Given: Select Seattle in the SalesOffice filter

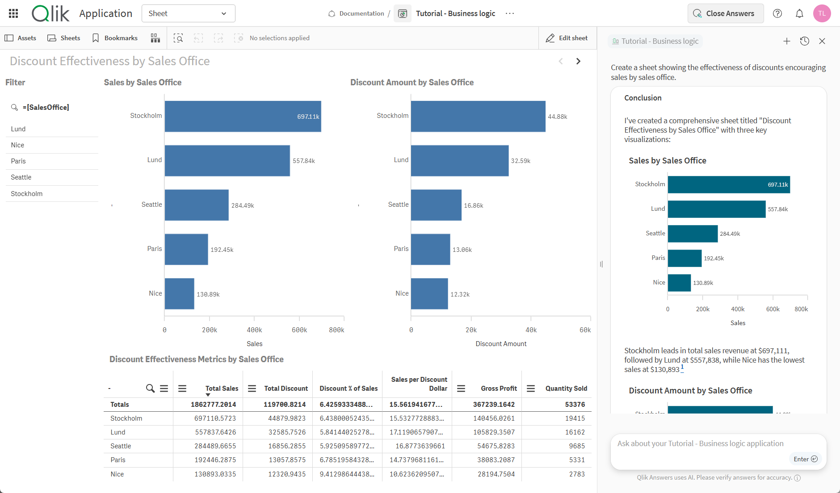Looking at the screenshot, I should (x=21, y=177).
